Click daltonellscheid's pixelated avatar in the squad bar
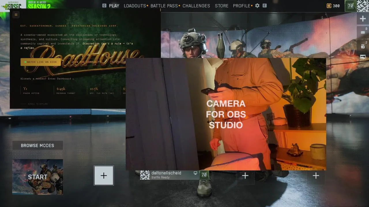369x207 pixels. click(145, 175)
